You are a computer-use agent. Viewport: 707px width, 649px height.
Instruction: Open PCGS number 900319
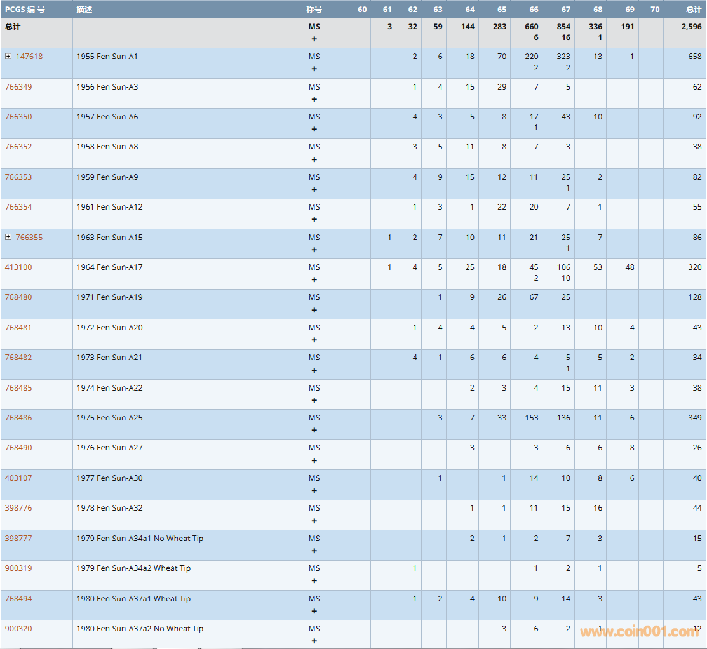(18, 568)
